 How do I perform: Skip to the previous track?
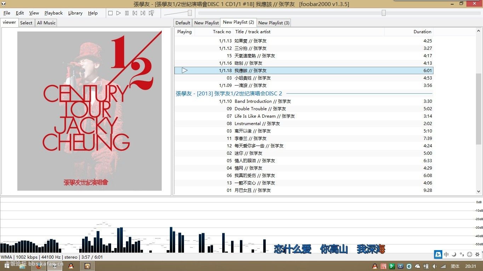[135, 13]
